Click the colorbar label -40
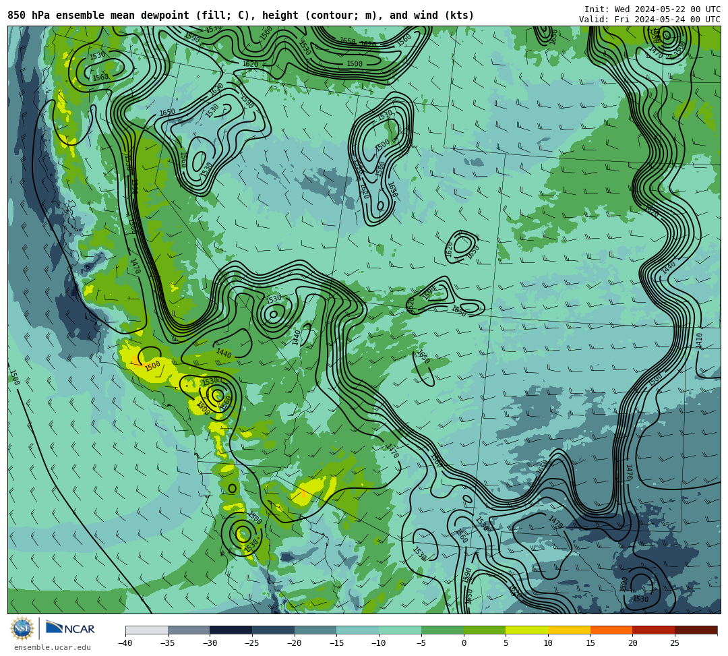This screenshot has height=656, width=728. (125, 643)
